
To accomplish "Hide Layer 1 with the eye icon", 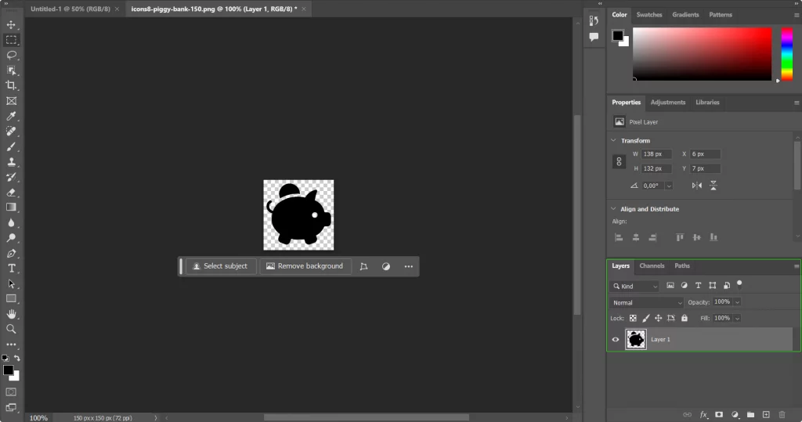I will [x=616, y=339].
